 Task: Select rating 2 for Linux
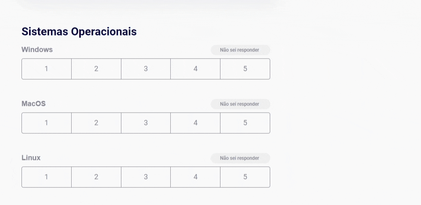point(96,177)
